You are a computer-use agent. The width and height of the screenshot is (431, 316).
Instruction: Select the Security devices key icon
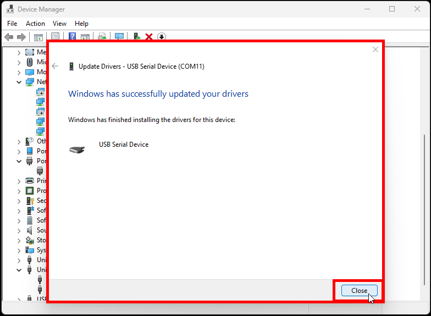(30, 201)
